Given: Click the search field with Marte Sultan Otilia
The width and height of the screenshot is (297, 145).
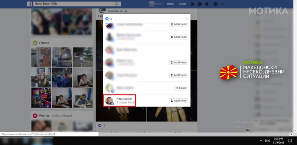Looking at the screenshot, I should coord(74,4).
